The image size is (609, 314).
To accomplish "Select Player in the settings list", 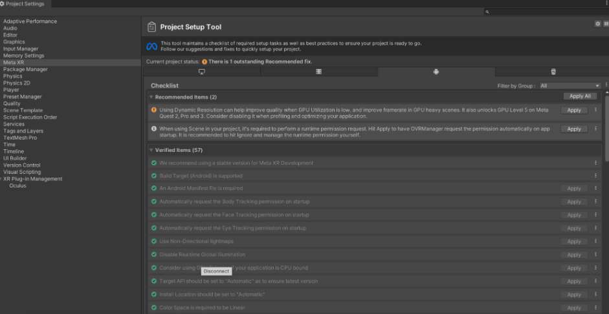I will point(11,90).
